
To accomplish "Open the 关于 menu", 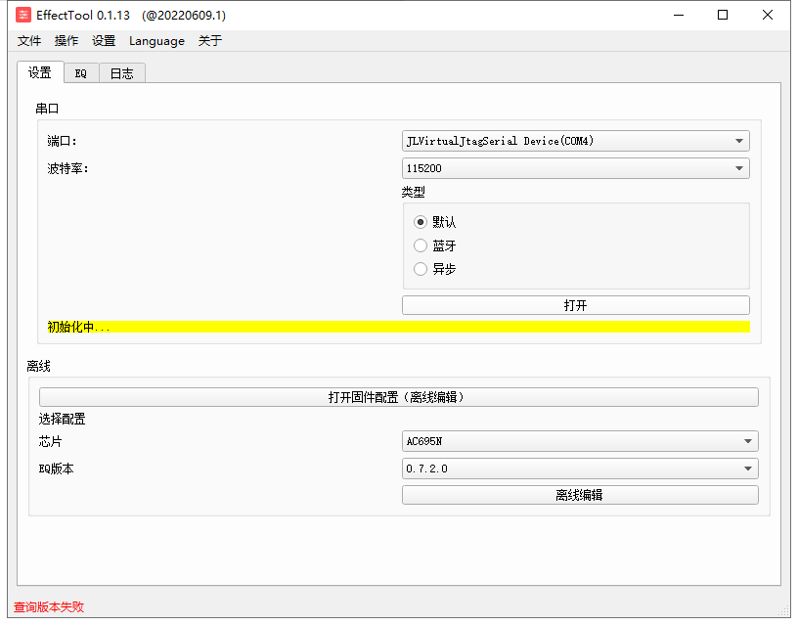I will pyautogui.click(x=210, y=41).
